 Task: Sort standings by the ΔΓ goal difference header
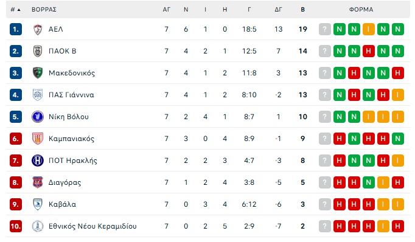tap(278, 10)
